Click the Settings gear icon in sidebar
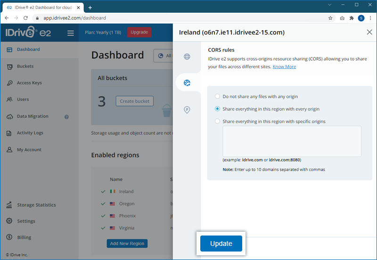The width and height of the screenshot is (377, 260). (9, 221)
